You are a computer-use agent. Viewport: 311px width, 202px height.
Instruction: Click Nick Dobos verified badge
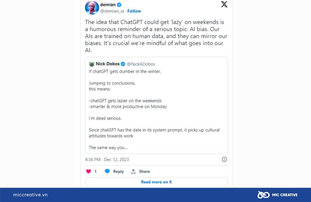point(123,64)
